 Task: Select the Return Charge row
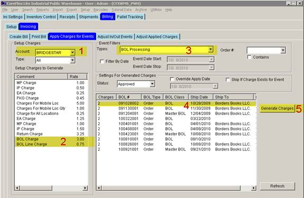tap(51, 134)
